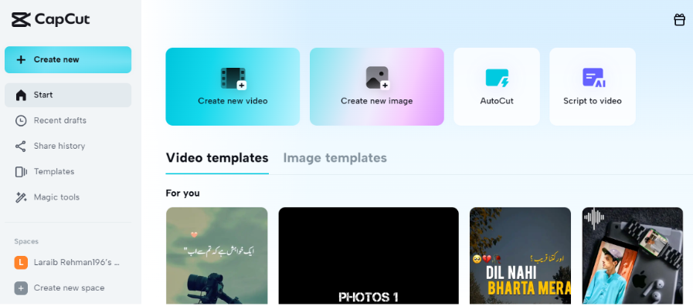Open the camera Urdu quote template
The image size is (693, 306).
[216, 256]
